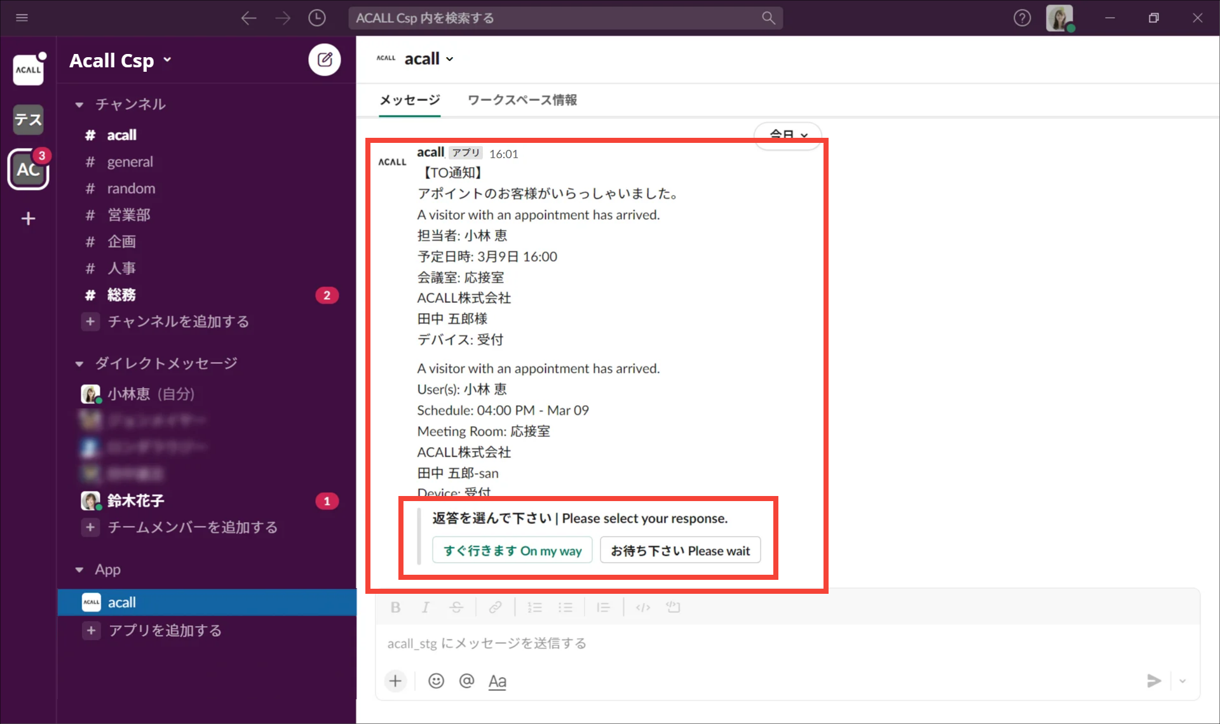Click the ACALL Csp search box
The image size is (1220, 724).
[x=565, y=18]
